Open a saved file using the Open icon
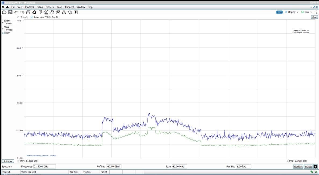The width and height of the screenshot is (319, 175). point(4,12)
